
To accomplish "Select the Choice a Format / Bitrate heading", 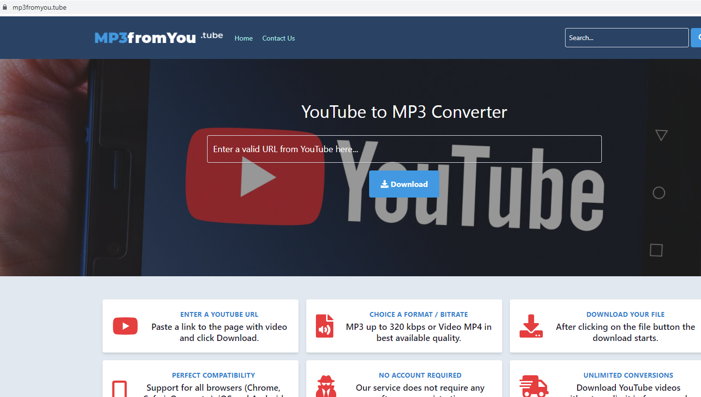I will pos(418,314).
